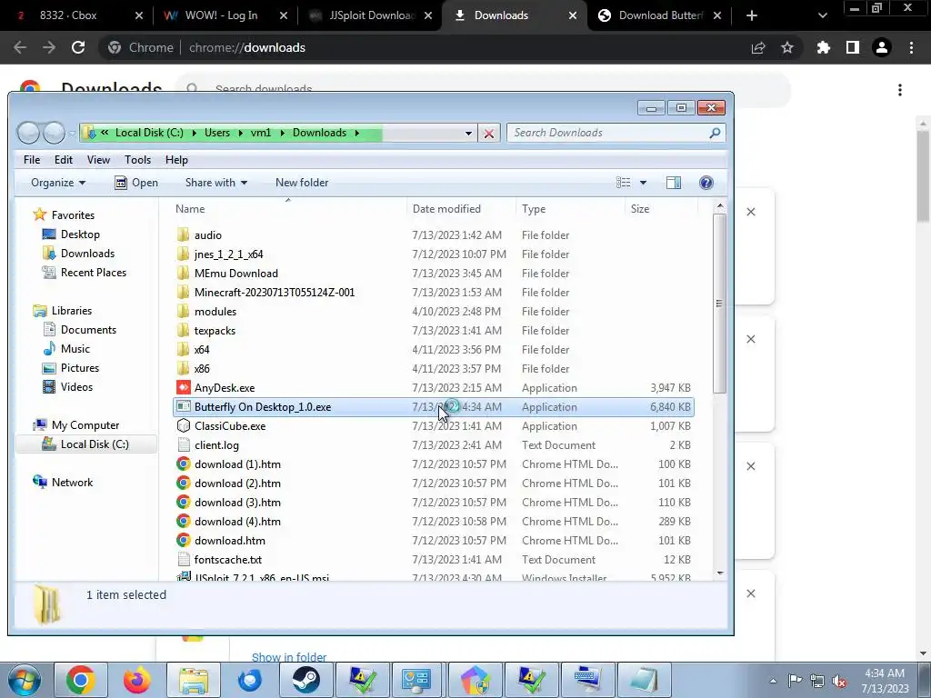The height and width of the screenshot is (698, 931).
Task: Expand the arrow after Users in breadcrumb
Action: point(240,133)
